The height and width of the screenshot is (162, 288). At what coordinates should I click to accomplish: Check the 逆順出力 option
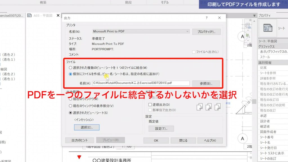pos(150,104)
